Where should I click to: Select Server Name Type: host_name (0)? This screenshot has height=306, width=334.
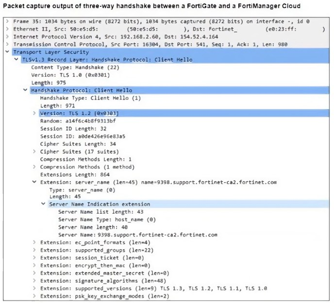[x=107, y=220]
